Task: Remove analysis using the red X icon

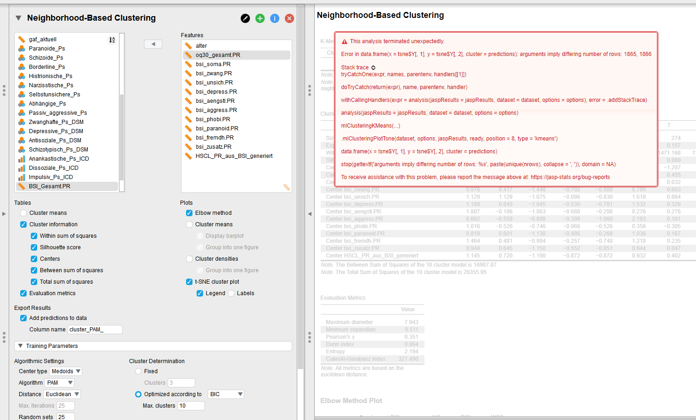Action: point(289,18)
